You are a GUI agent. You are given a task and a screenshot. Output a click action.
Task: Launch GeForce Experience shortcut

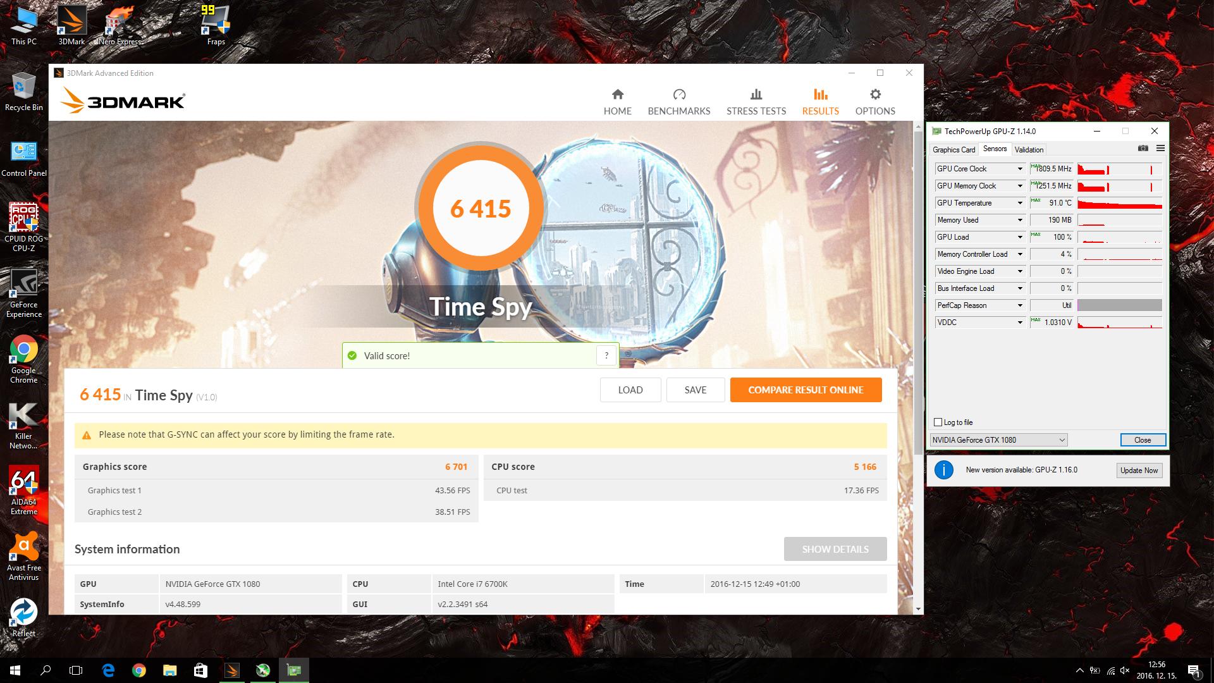24,293
